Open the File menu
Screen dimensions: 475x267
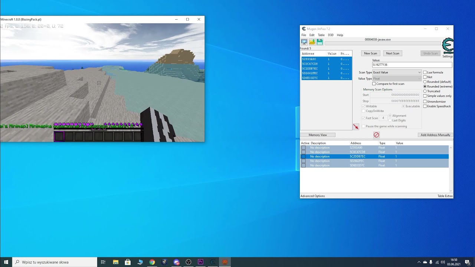[x=304, y=35]
